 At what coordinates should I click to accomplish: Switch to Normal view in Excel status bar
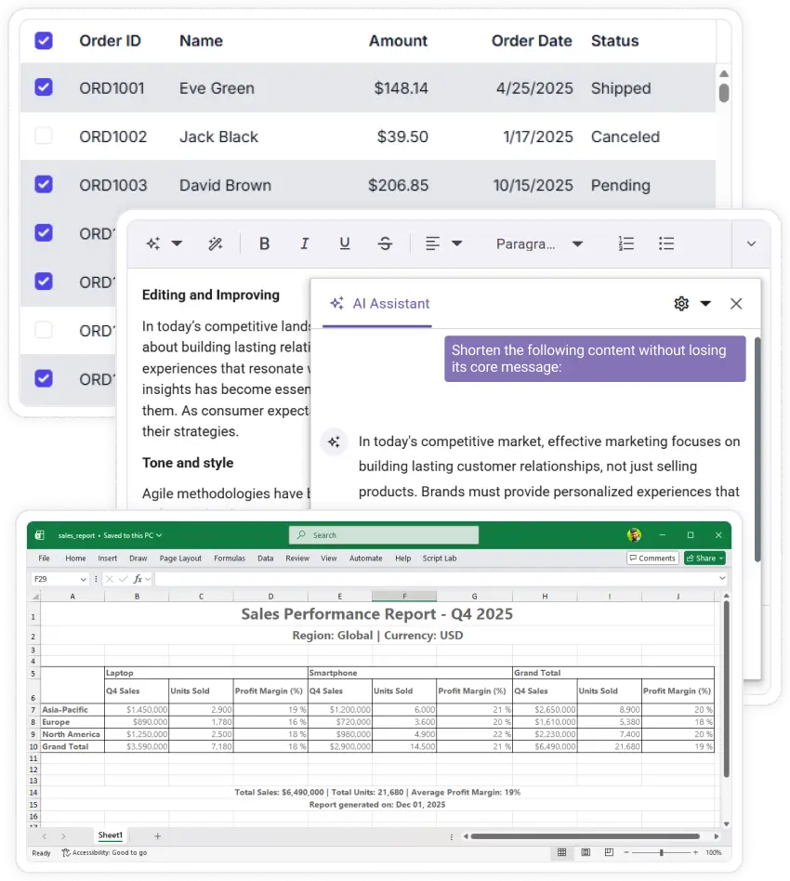(x=561, y=852)
